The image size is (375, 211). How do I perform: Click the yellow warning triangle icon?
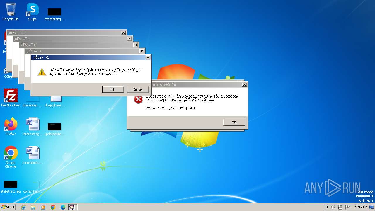click(x=42, y=72)
